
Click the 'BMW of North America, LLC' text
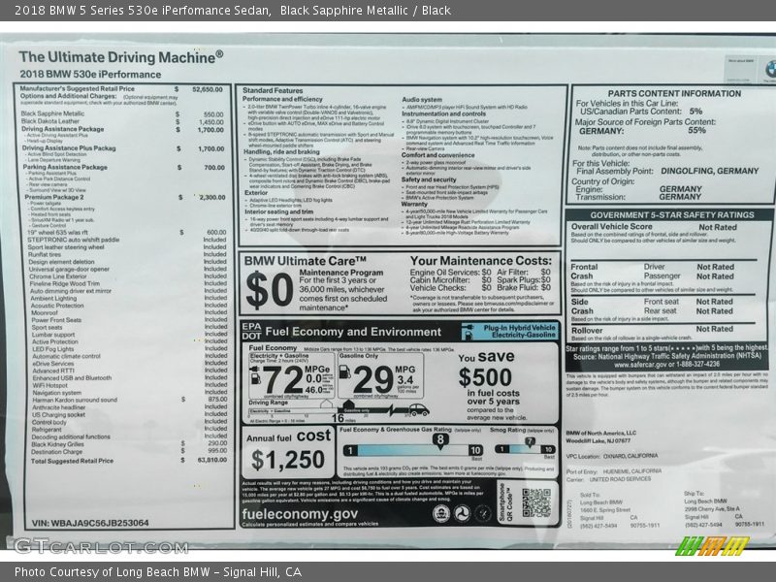600,433
